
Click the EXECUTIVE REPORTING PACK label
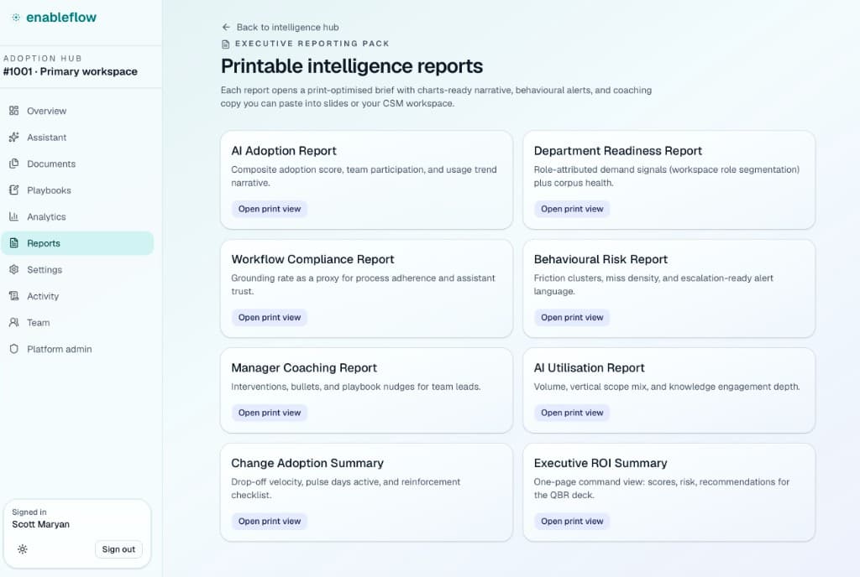click(312, 44)
